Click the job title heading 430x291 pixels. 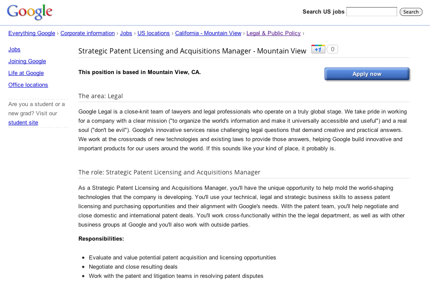pos(192,51)
